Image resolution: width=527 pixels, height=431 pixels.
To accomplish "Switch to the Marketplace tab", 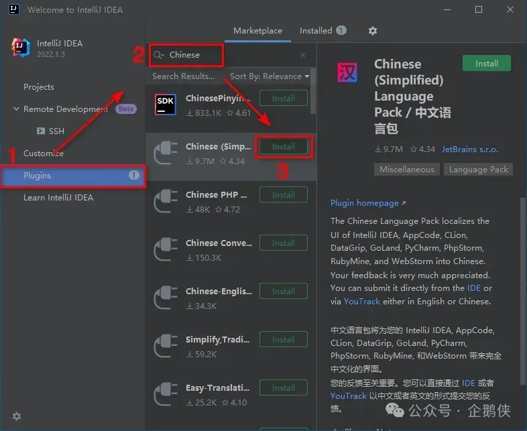I will (257, 31).
